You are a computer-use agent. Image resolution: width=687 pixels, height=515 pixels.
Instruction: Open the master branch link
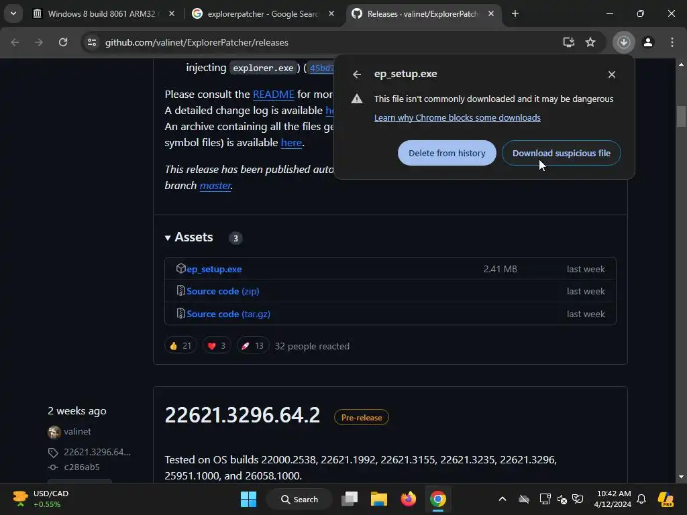(215, 186)
